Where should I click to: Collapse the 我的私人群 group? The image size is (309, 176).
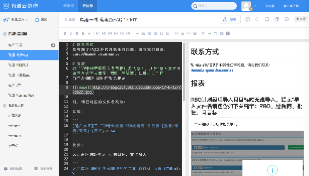(x=5, y=106)
